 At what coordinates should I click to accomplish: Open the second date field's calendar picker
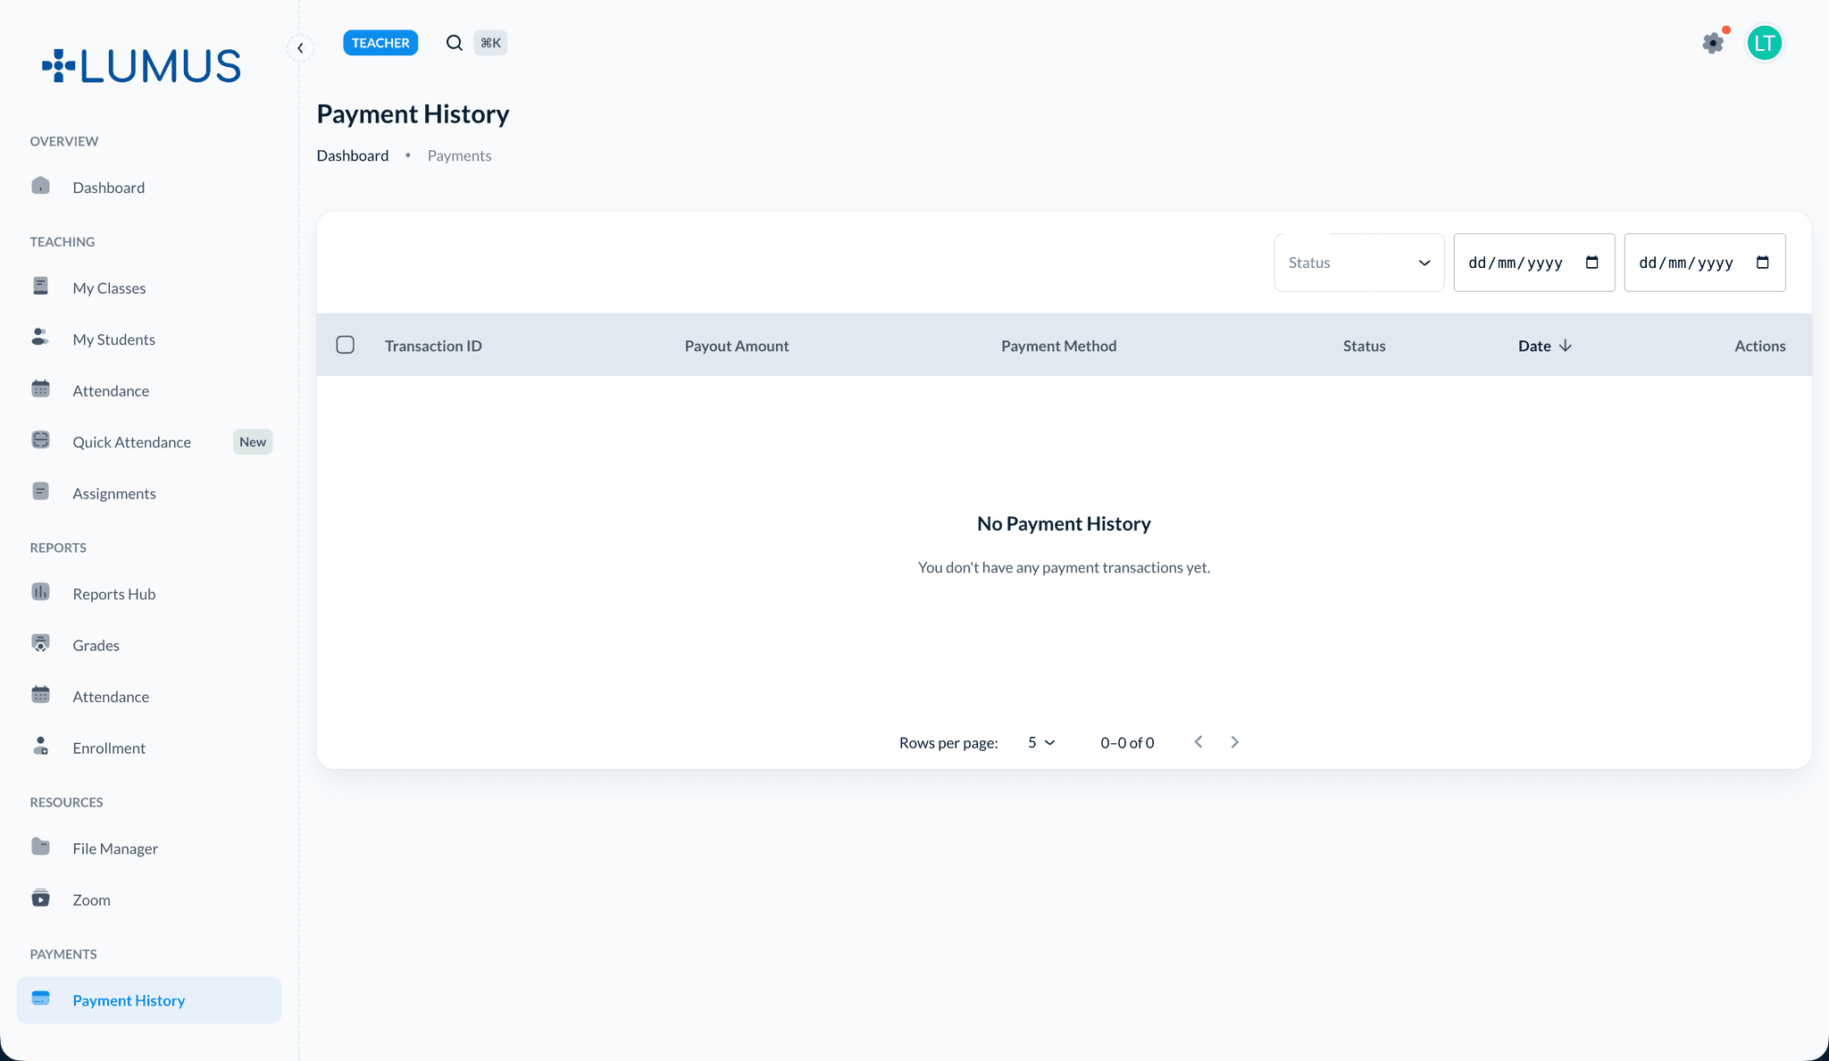1762,263
